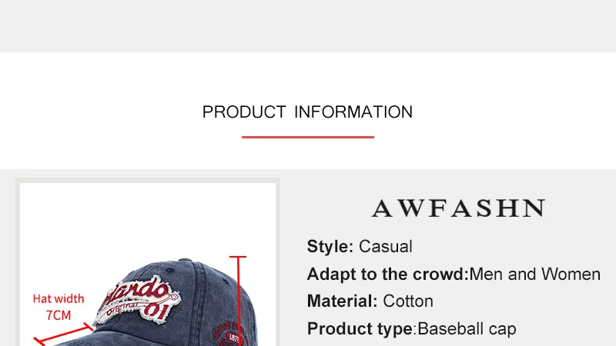This screenshot has width=616, height=346.
Task: Click the Adapt to the crowd label
Action: pos(388,274)
